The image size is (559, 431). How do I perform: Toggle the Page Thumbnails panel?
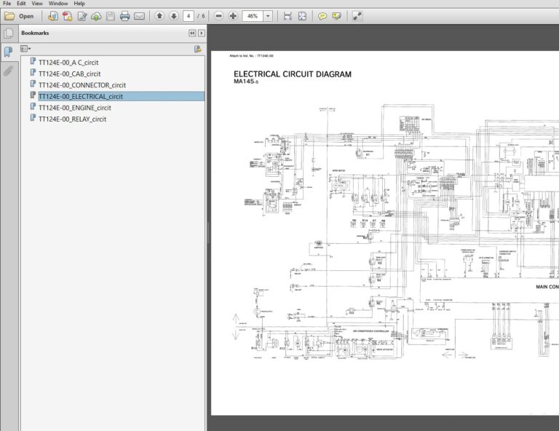pos(8,33)
